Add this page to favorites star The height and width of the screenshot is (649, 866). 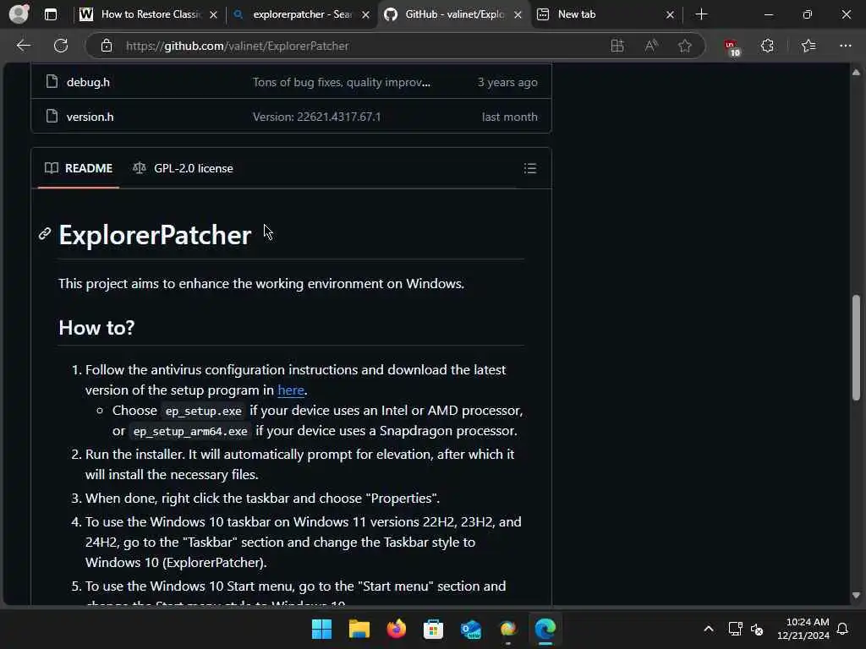pyautogui.click(x=685, y=46)
